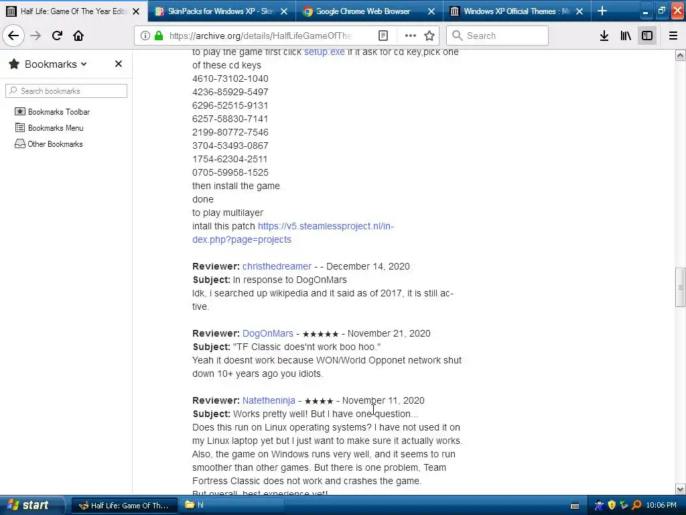Click the CD key 0705-59958-1525
This screenshot has width=686, height=515.
point(230,172)
